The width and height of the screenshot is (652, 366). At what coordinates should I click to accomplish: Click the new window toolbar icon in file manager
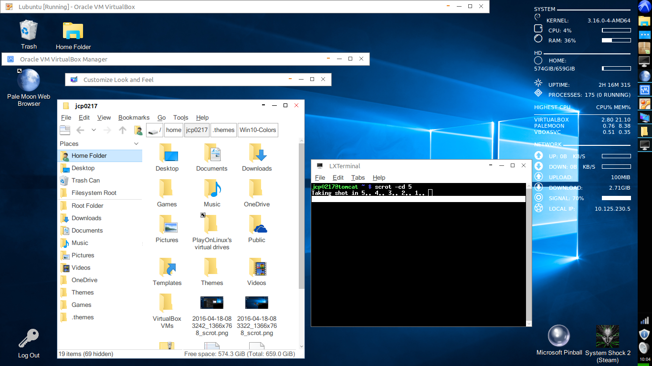point(65,130)
